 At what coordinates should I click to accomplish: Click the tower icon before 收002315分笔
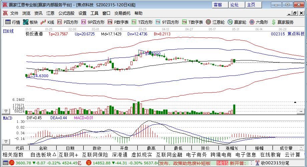point(257,163)
